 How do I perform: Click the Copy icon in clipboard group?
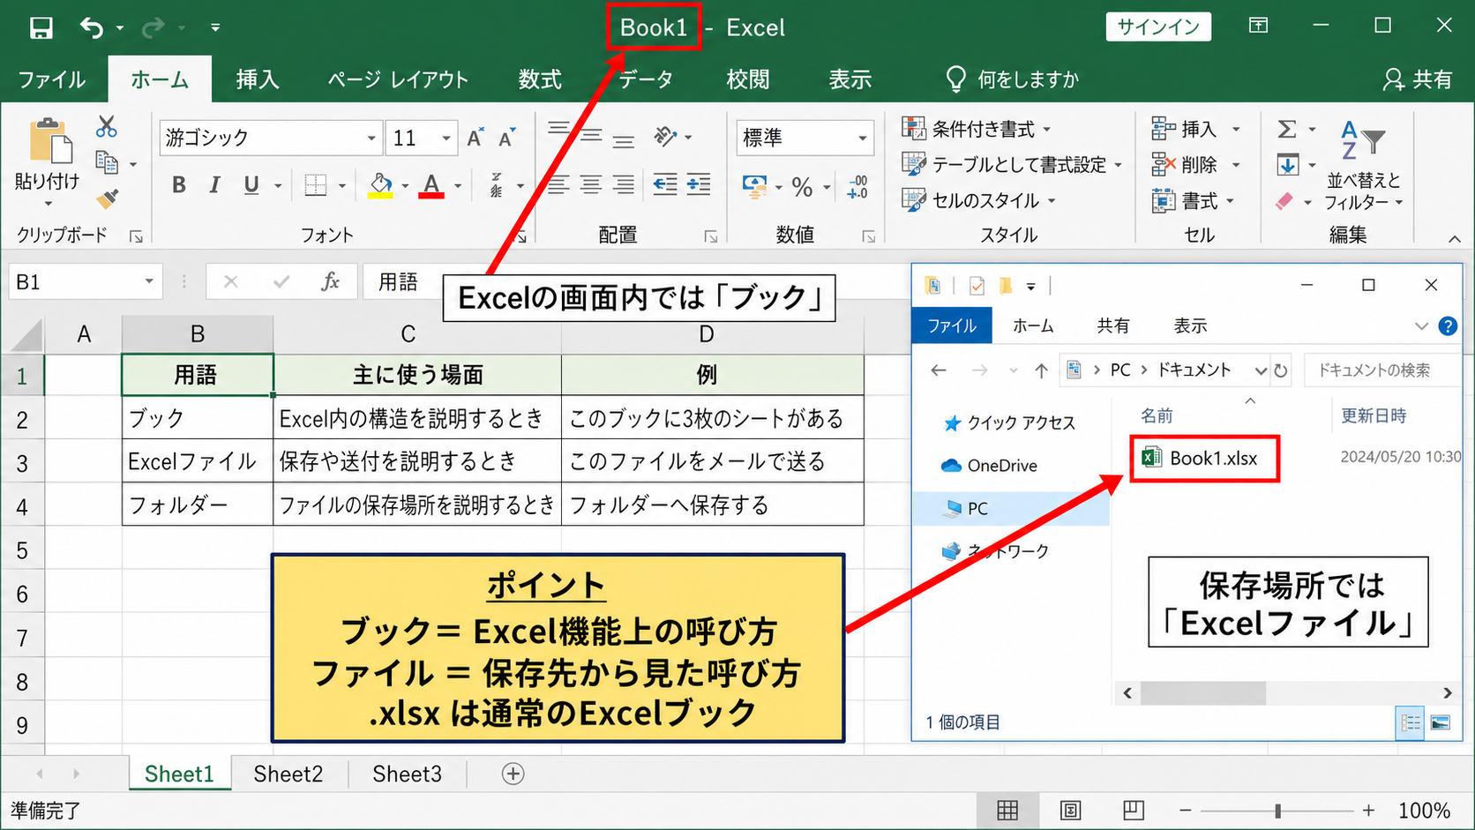coord(107,162)
